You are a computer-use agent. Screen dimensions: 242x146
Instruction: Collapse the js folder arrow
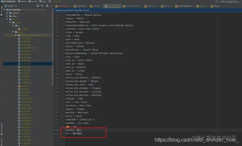tap(13, 26)
